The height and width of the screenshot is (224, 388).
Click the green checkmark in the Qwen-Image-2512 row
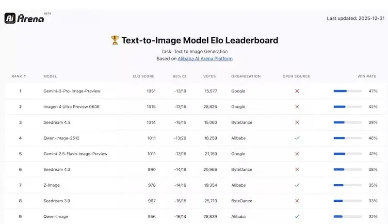(297, 138)
